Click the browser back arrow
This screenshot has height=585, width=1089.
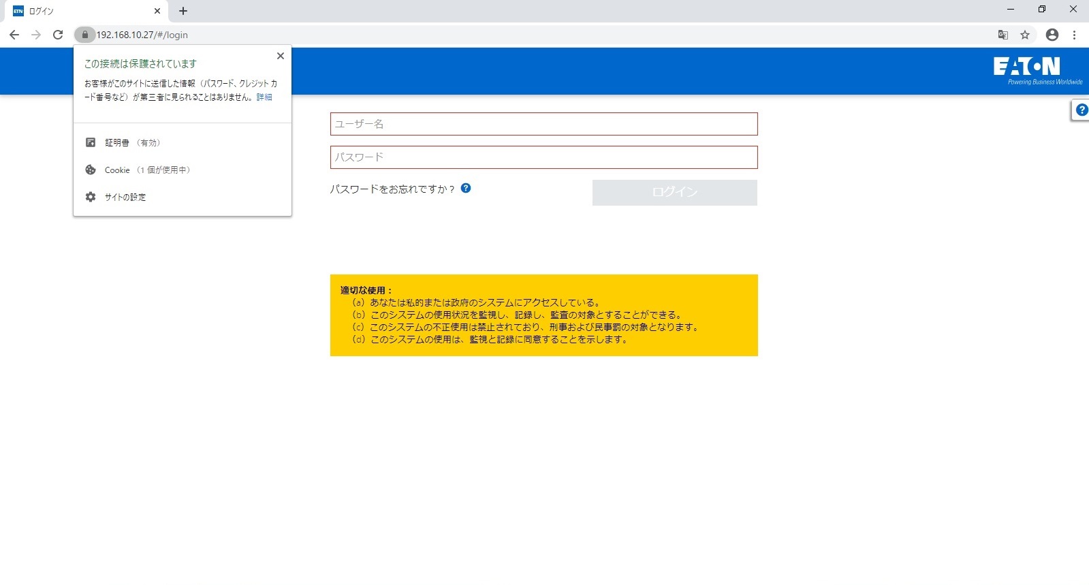click(x=14, y=35)
